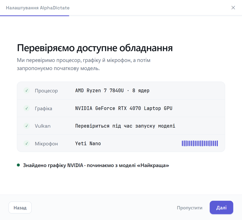Click the AMD Ryzen 7 7840U value
The image size is (242, 220).
pyautogui.click(x=112, y=91)
